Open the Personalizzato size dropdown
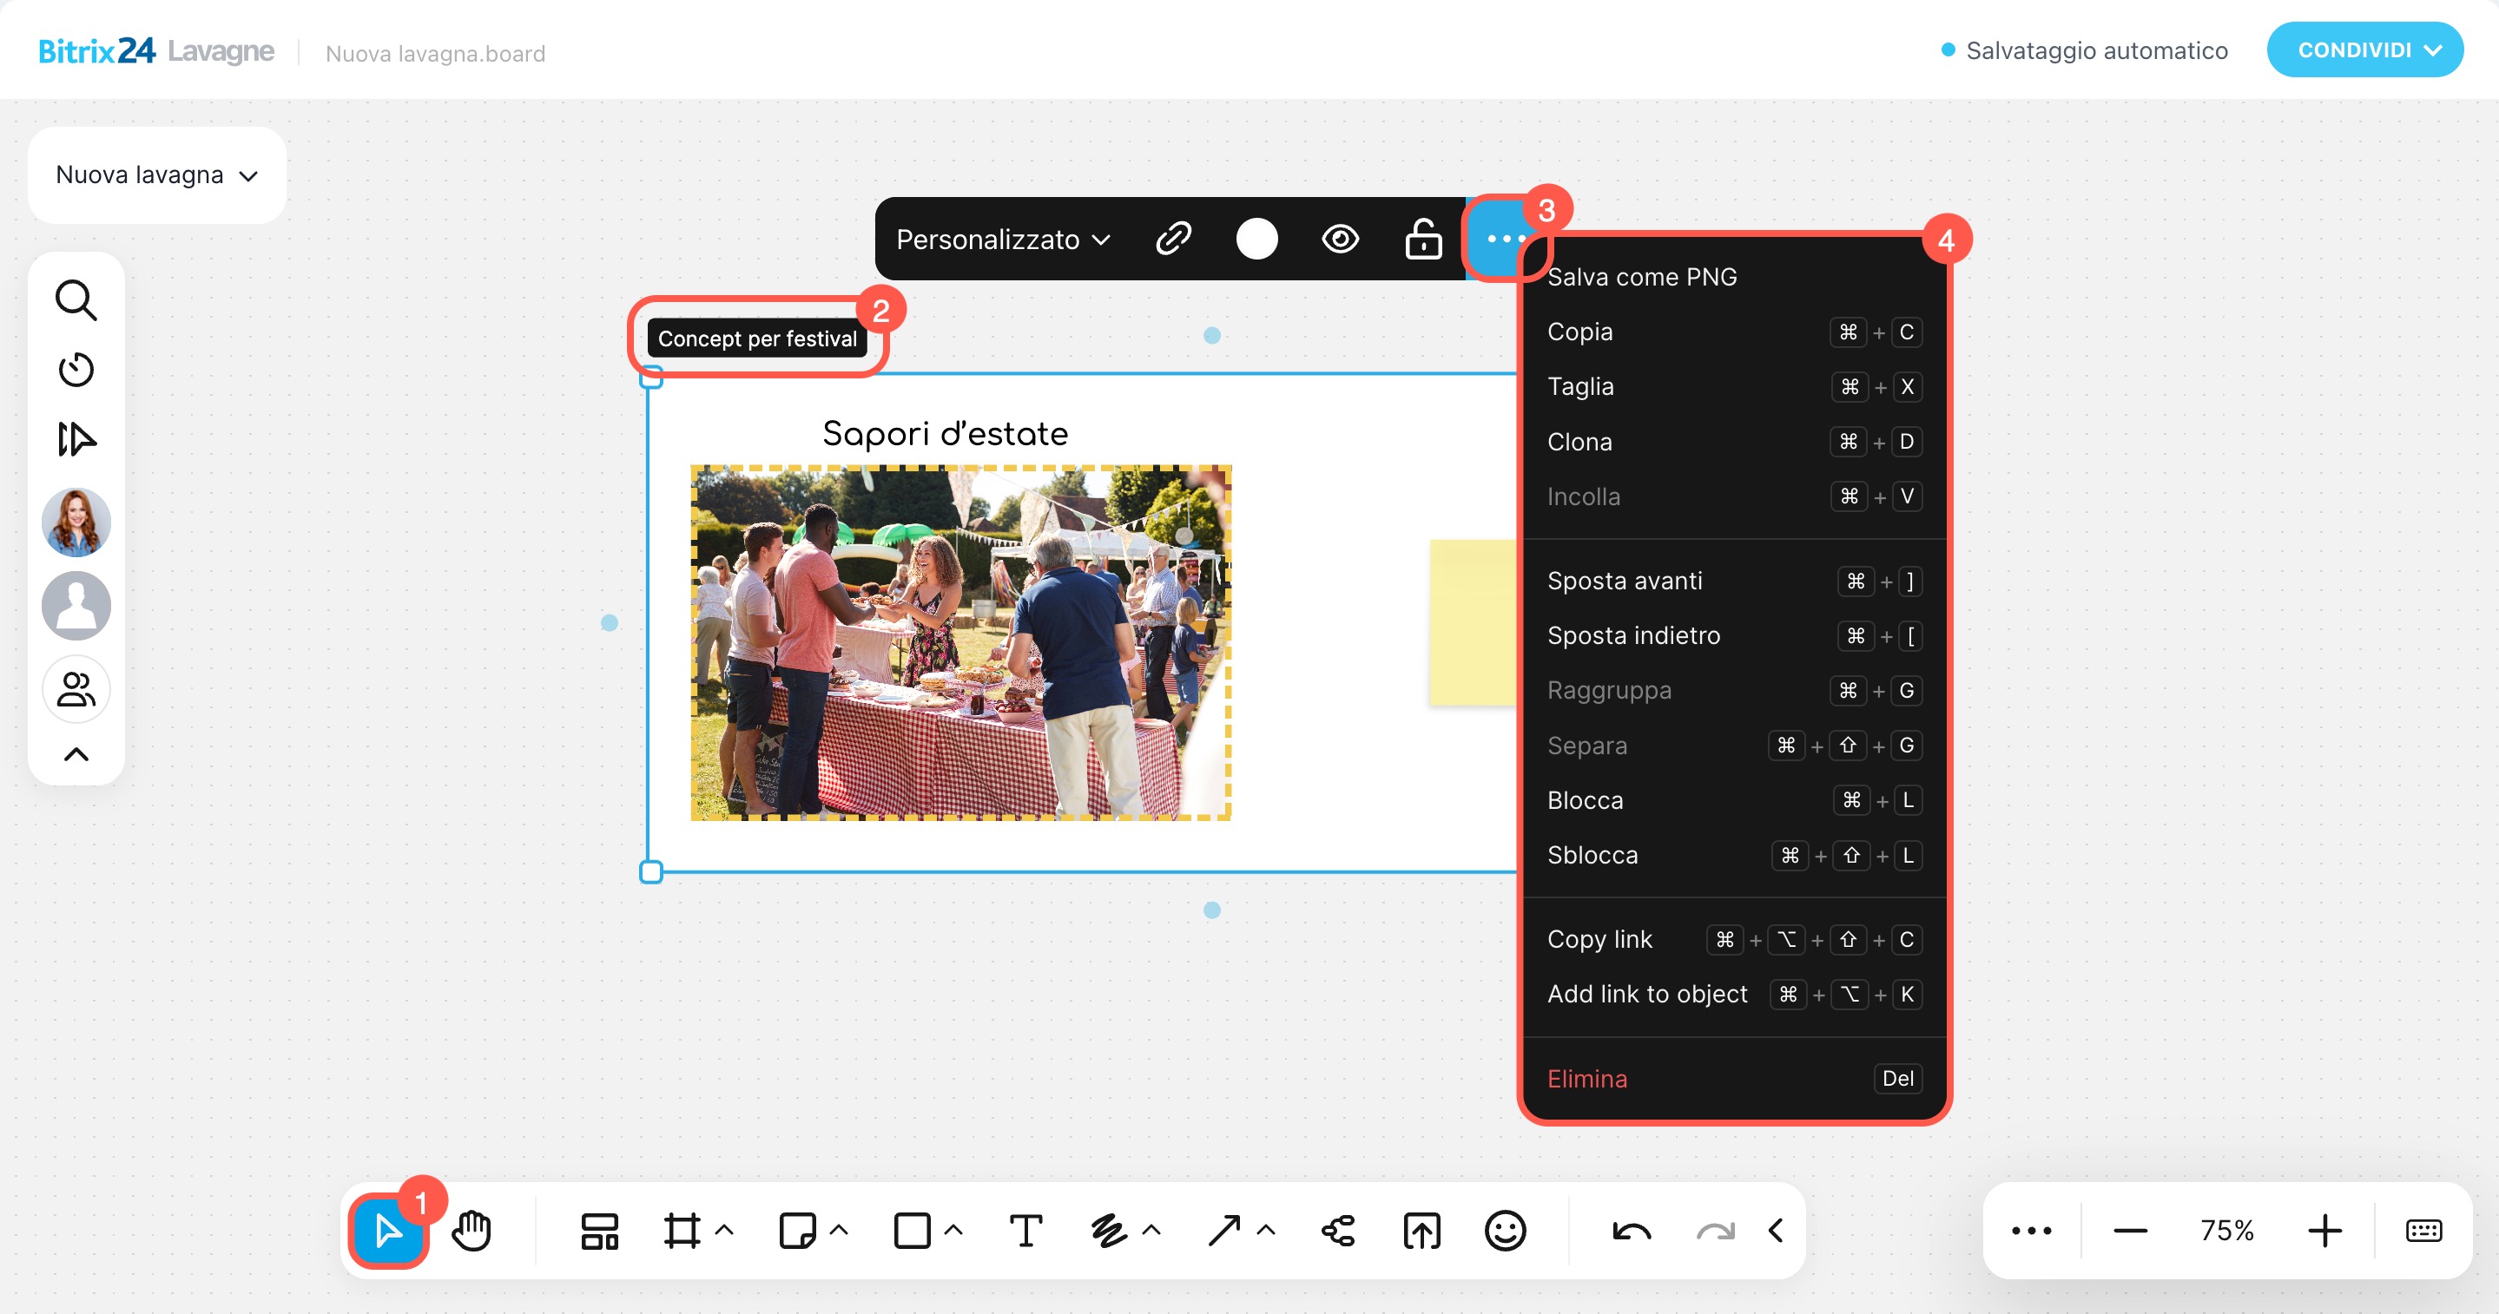The width and height of the screenshot is (2499, 1314). click(x=1002, y=239)
